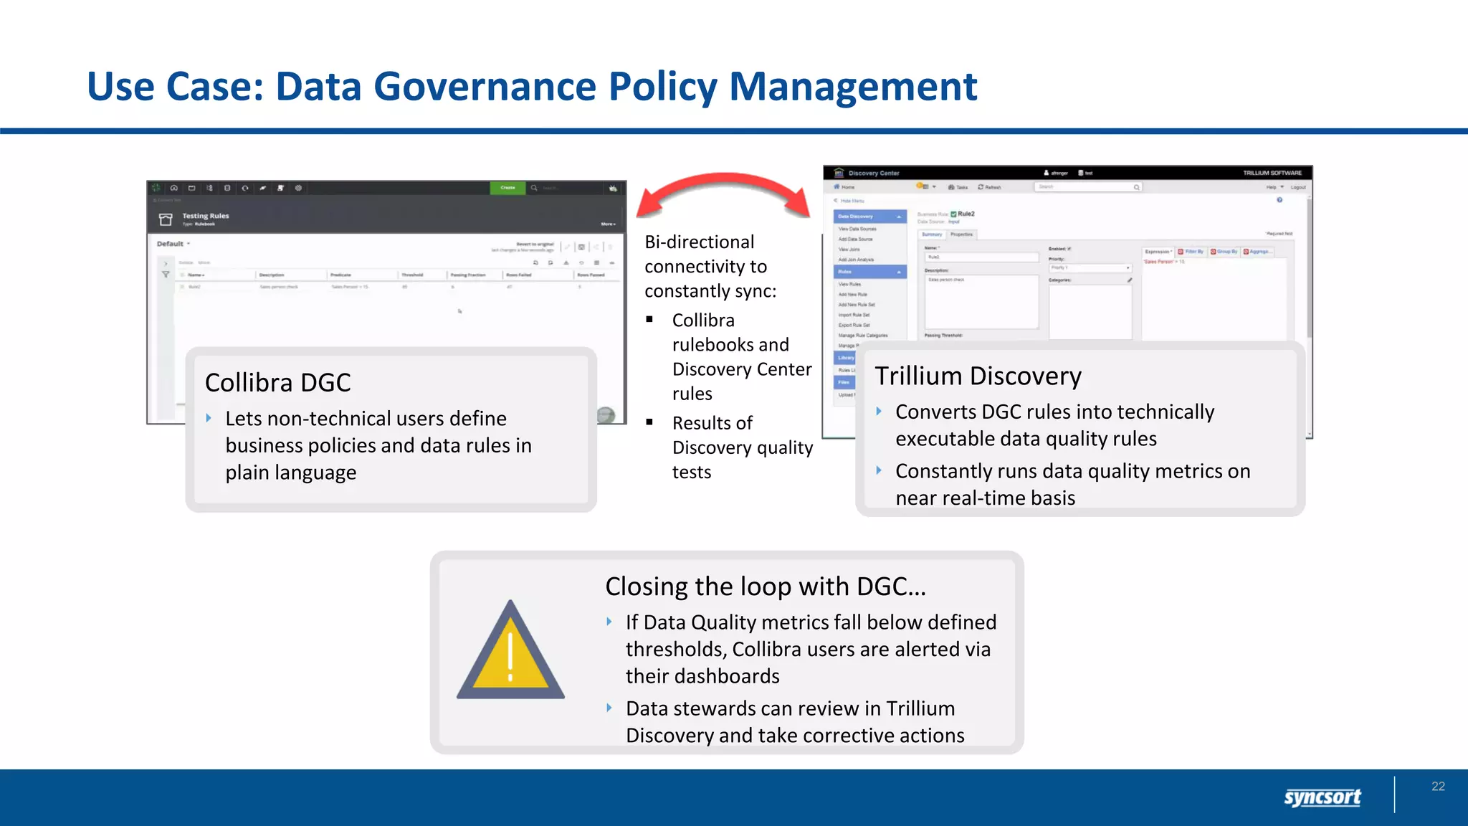The width and height of the screenshot is (1468, 826).
Task: Open the Default view dropdown
Action: click(x=173, y=244)
